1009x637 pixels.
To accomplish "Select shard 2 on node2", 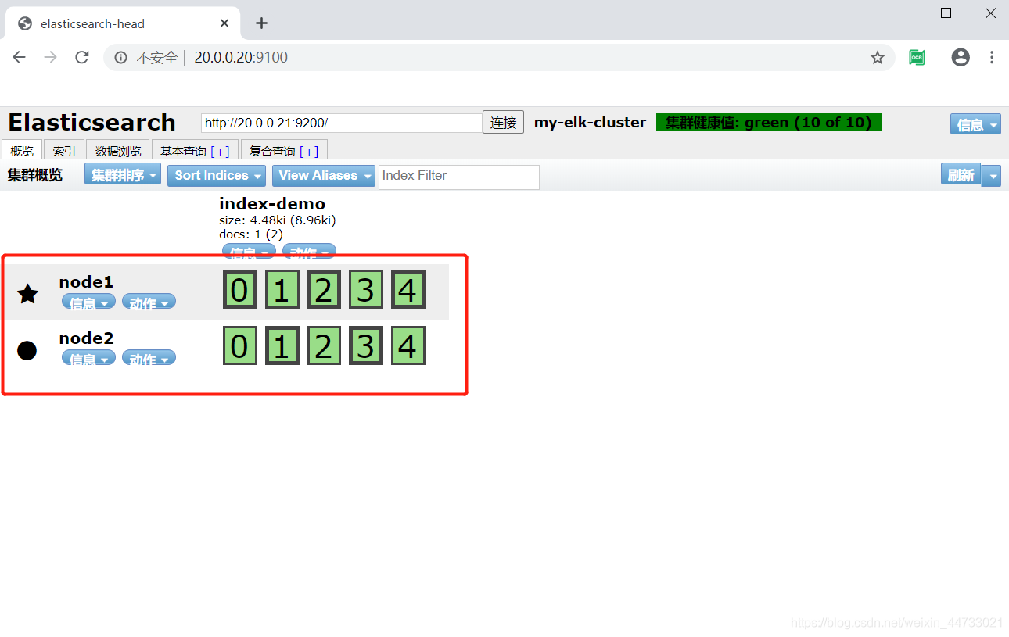I will [324, 345].
